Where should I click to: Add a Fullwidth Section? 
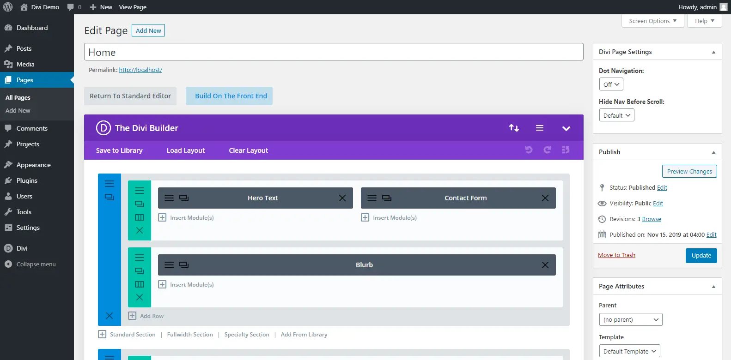190,334
